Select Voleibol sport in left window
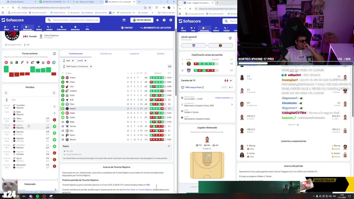Image resolution: width=354 pixels, height=199 pixels. pyautogui.click(x=49, y=28)
